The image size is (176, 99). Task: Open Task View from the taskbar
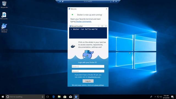(48, 97)
